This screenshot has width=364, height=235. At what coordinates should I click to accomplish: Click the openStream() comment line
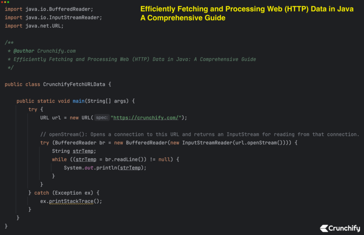tap(199, 134)
